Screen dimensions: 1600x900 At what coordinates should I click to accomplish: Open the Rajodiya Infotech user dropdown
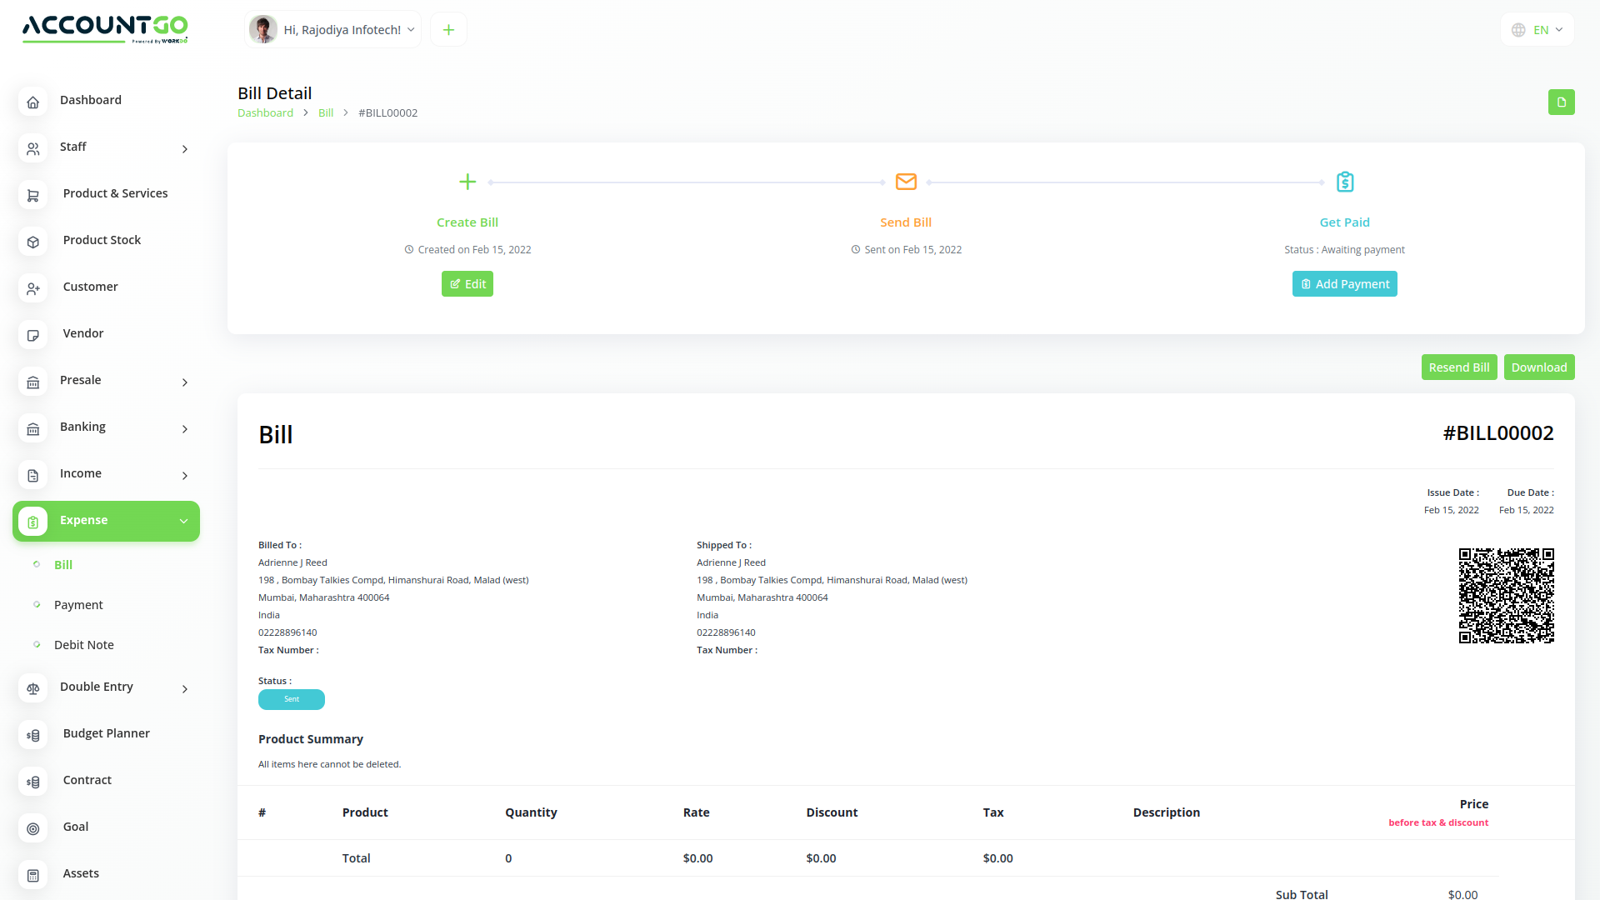coord(333,30)
